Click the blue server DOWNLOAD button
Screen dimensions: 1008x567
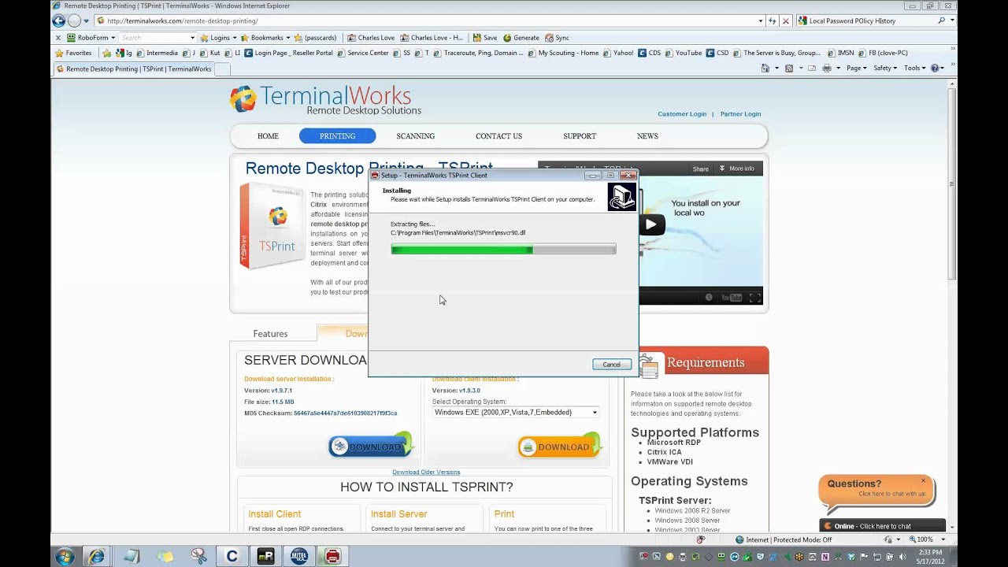pyautogui.click(x=371, y=447)
